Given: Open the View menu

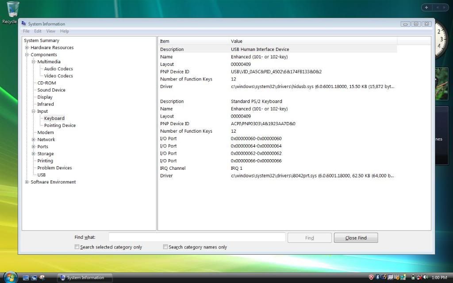Looking at the screenshot, I should (51, 31).
